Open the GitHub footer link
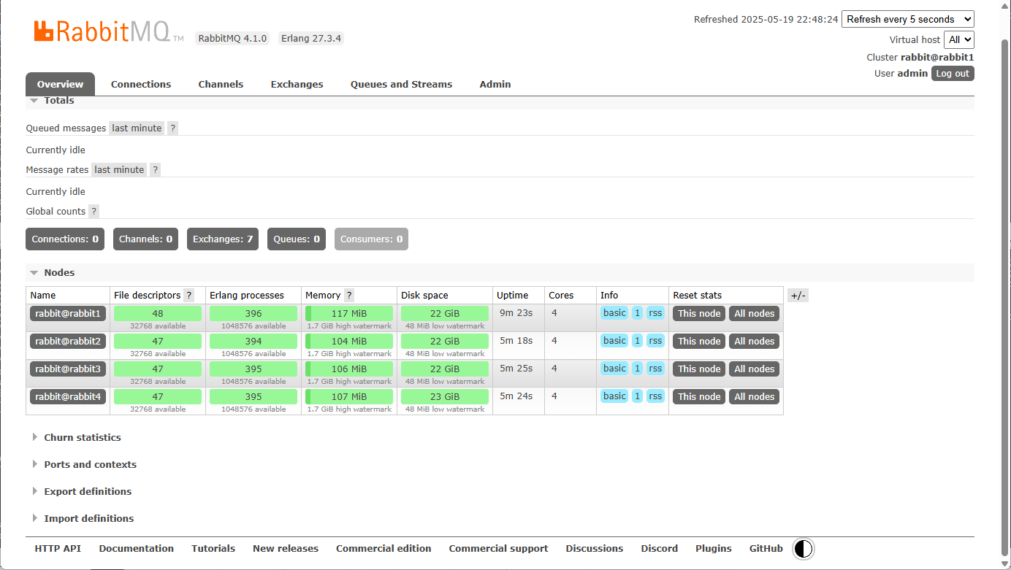Viewport: 1011px width, 570px height. [x=766, y=549]
